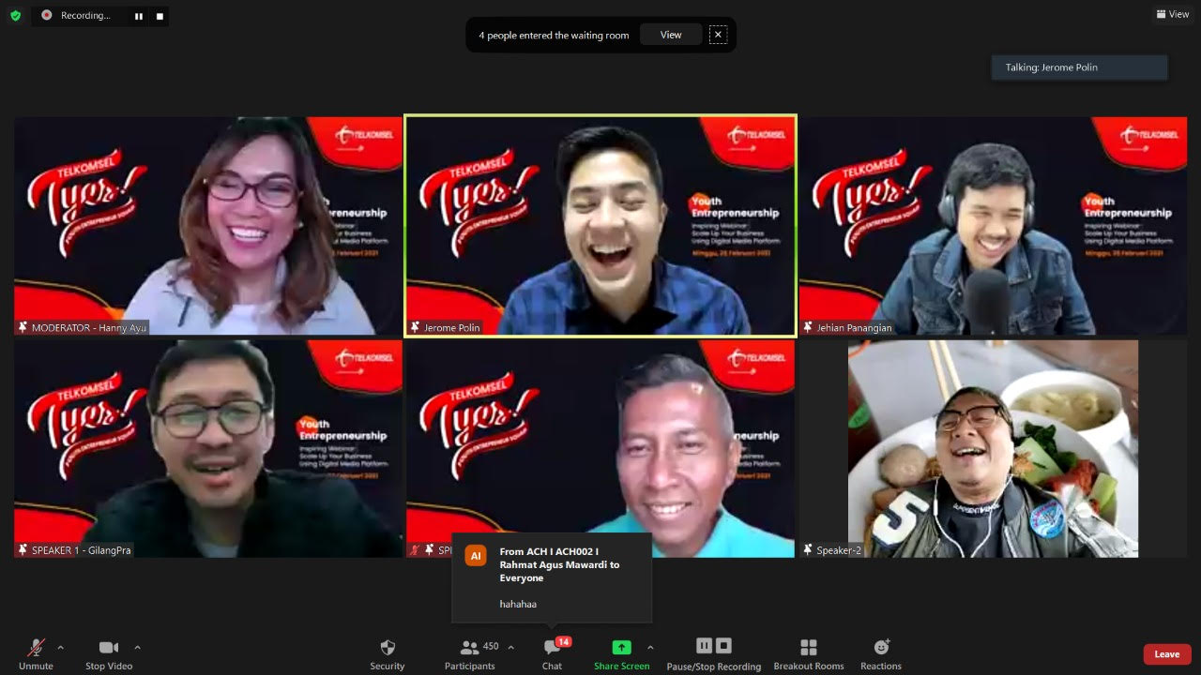
Task: Open the Chat panel icon
Action: (x=552, y=647)
